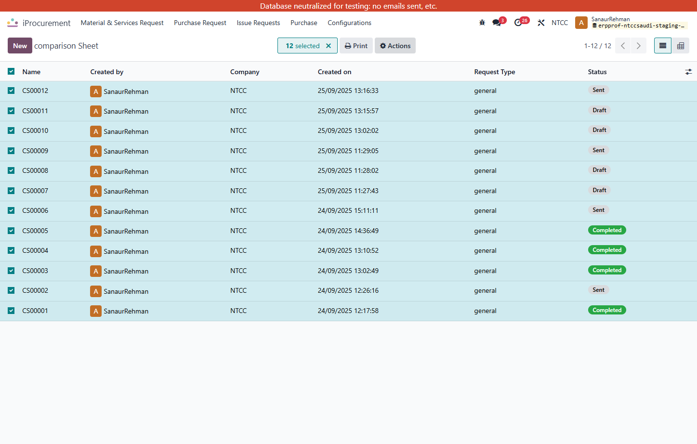The image size is (697, 444).
Task: Uncheck the CS00012 row checkbox
Action: coord(11,91)
